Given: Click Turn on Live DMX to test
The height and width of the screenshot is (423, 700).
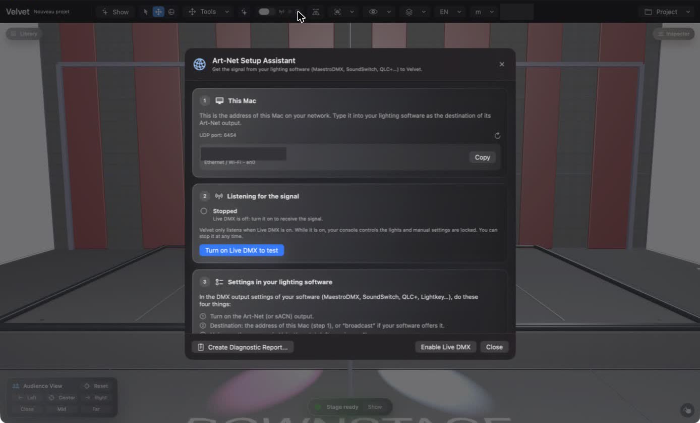Looking at the screenshot, I should (x=242, y=250).
